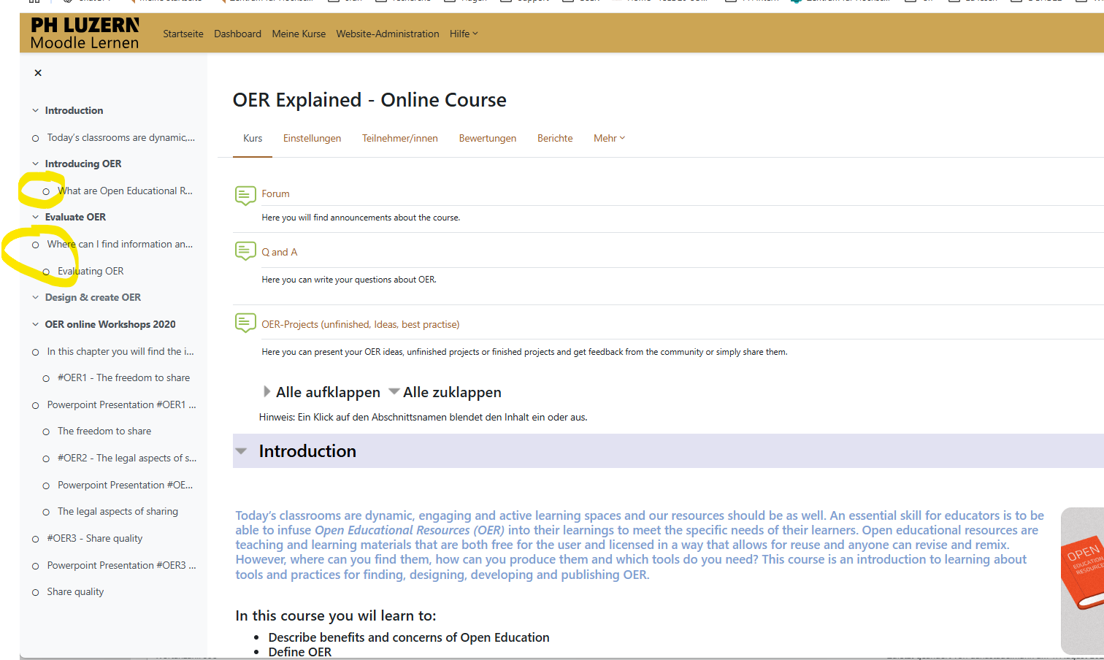
Task: Click the circle beside What are Open Educational R...
Action: (46, 191)
